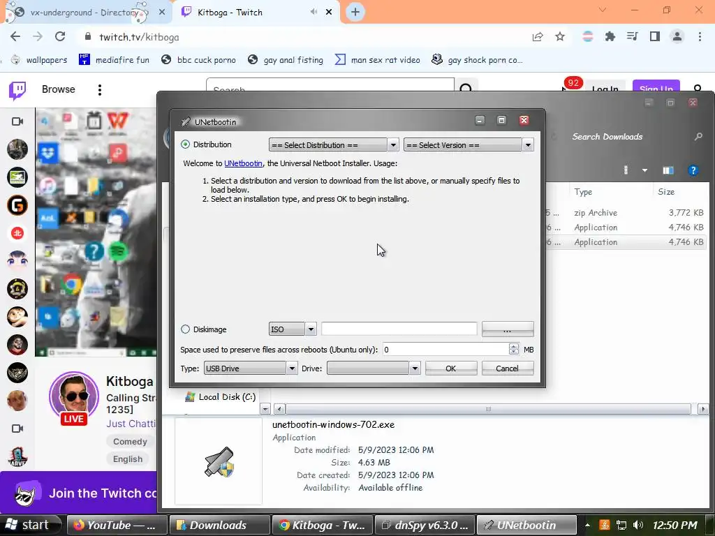Click the Twitch search magnifier button

pyautogui.click(x=466, y=87)
